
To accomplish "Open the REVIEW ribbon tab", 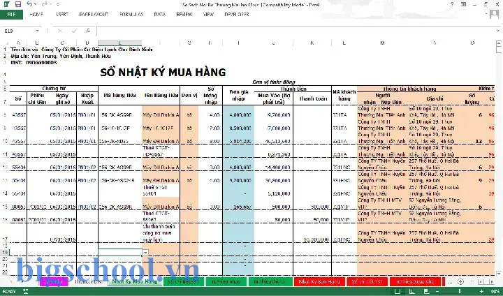I will pos(184,15).
